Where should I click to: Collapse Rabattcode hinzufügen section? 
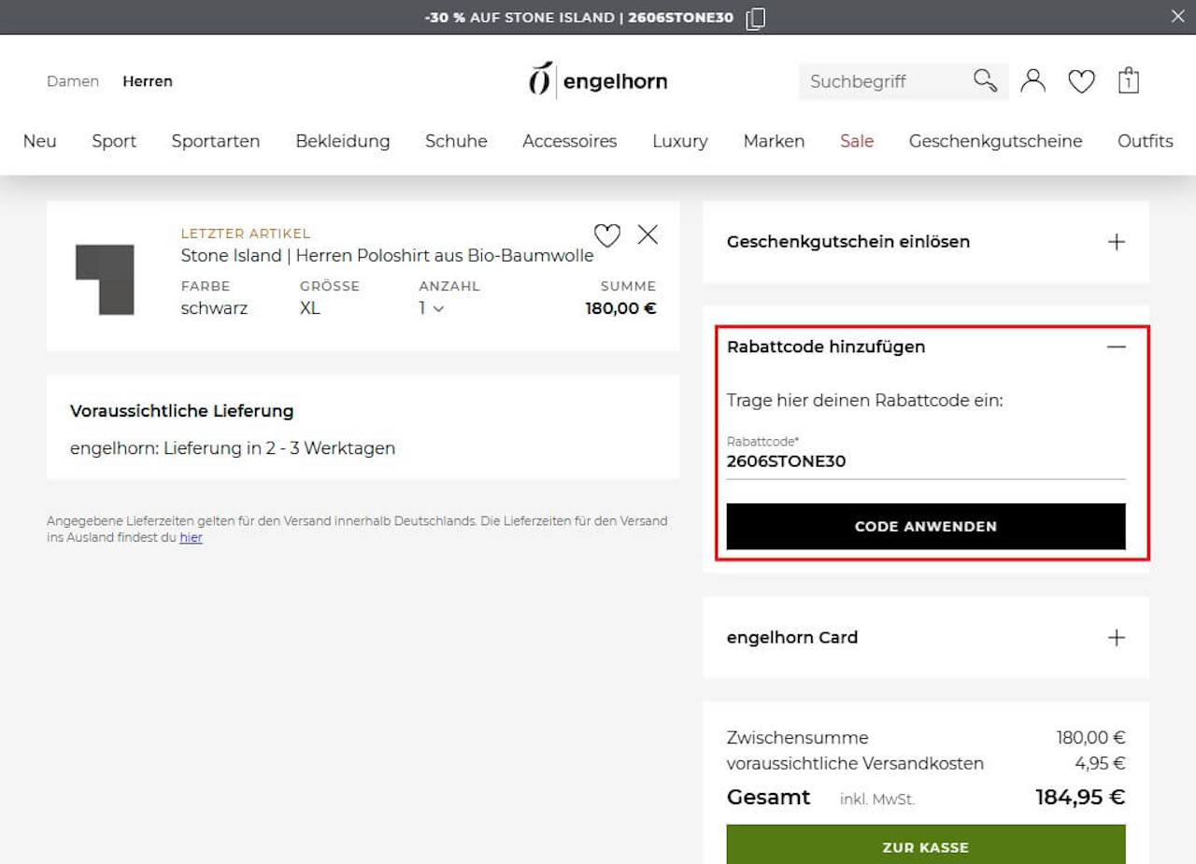tap(1116, 347)
